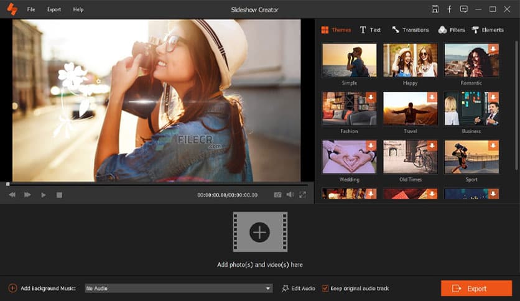Click the 'Add photo(s) and video(s) here' text

pyautogui.click(x=260, y=264)
